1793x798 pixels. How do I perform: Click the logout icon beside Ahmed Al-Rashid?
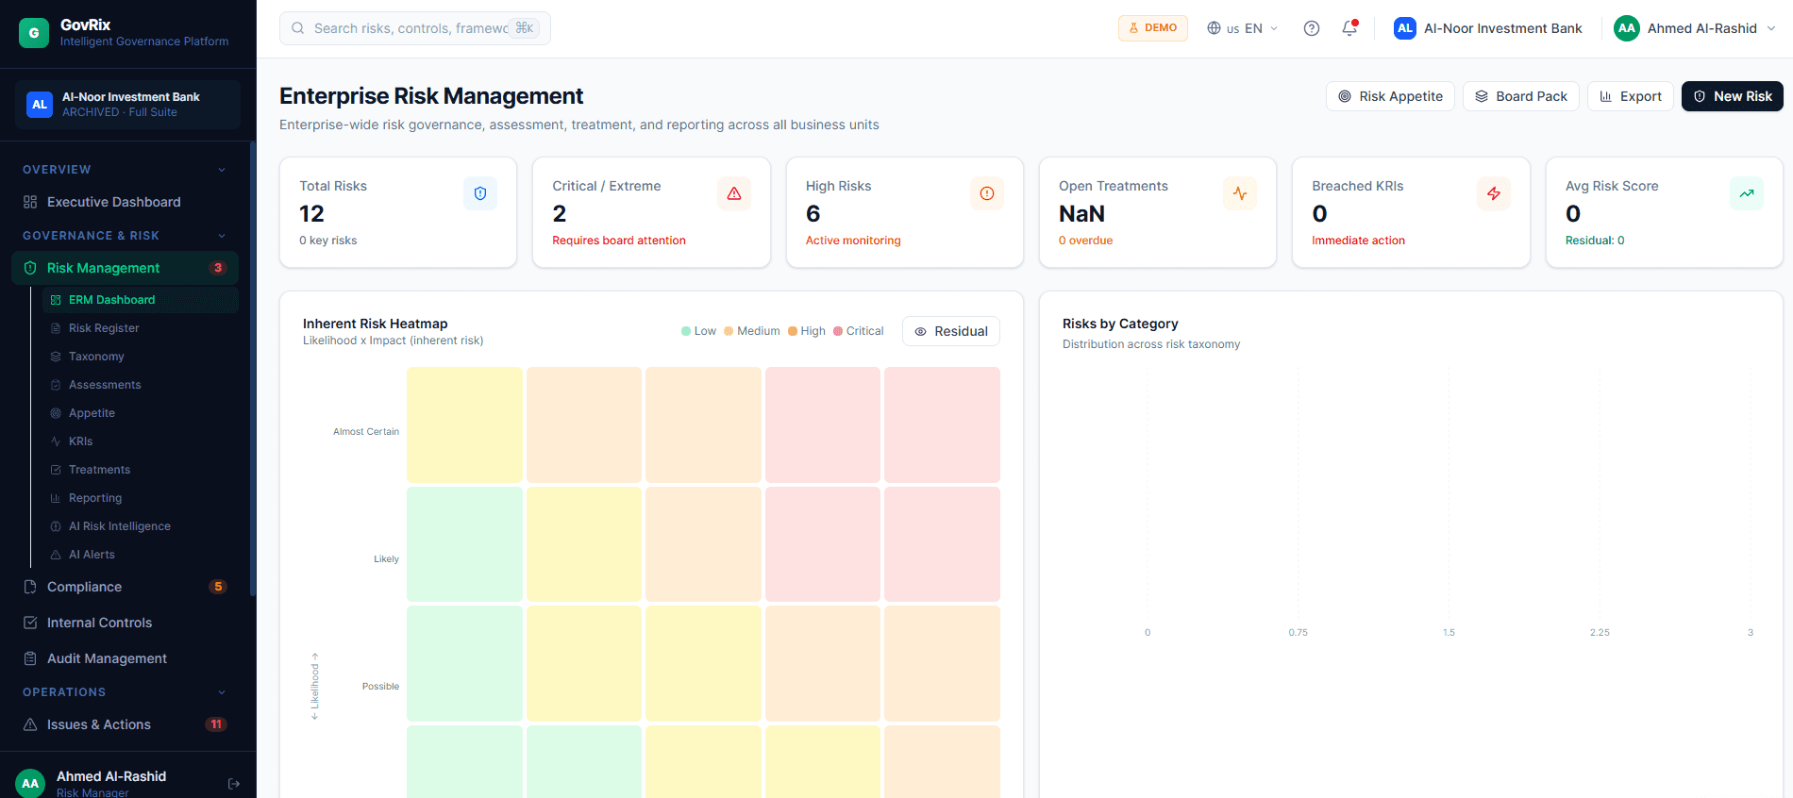[234, 784]
